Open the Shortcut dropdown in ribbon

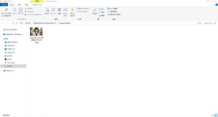[83, 12]
